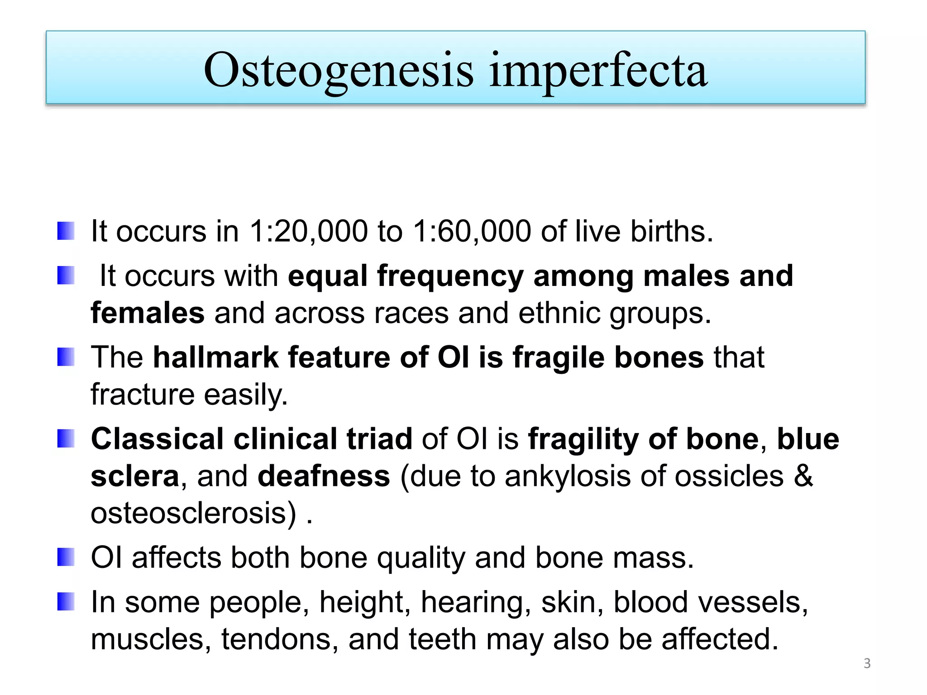Click the 'Osteogenesis imperfecta' title text
This screenshot has height=695, width=927.
point(455,70)
